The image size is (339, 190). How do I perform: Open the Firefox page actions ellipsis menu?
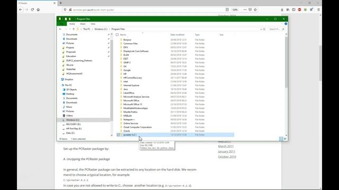coord(245,9)
